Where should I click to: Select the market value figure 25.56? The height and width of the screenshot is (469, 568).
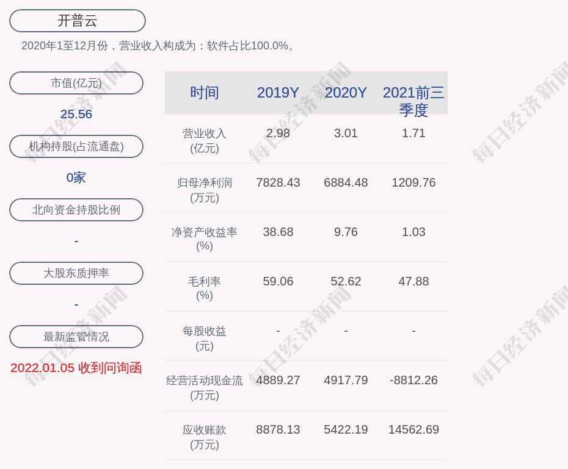(76, 114)
